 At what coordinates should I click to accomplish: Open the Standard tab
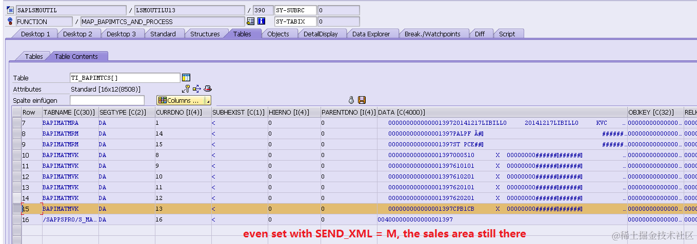click(x=163, y=34)
